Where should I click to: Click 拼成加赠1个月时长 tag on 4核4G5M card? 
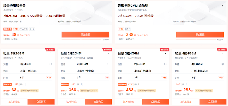(204, 91)
